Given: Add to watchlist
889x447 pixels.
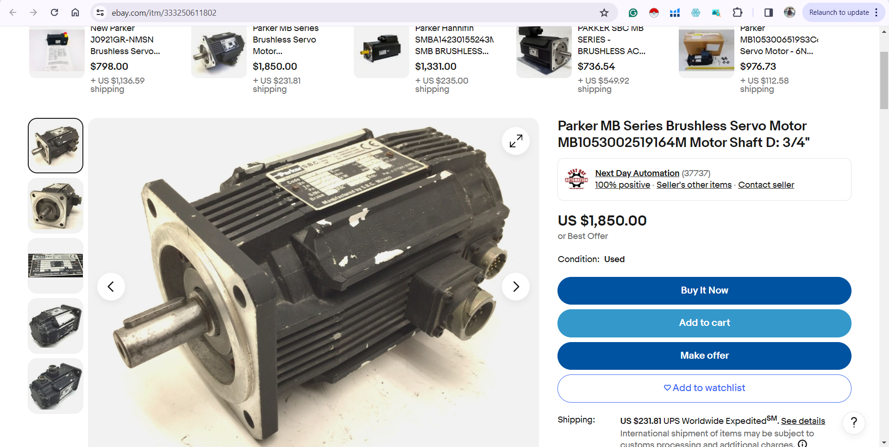Looking at the screenshot, I should pos(704,388).
